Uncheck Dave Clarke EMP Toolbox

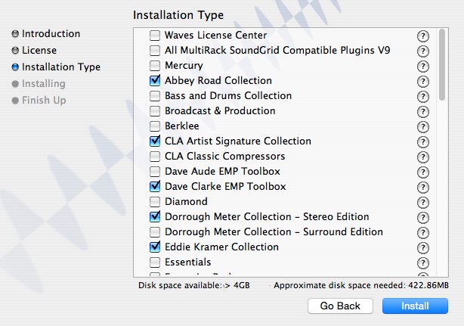(155, 186)
